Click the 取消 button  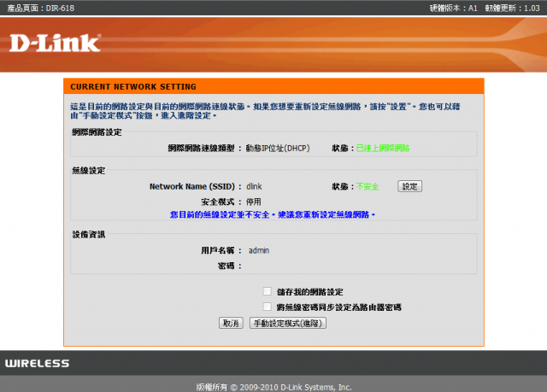pyautogui.click(x=231, y=323)
